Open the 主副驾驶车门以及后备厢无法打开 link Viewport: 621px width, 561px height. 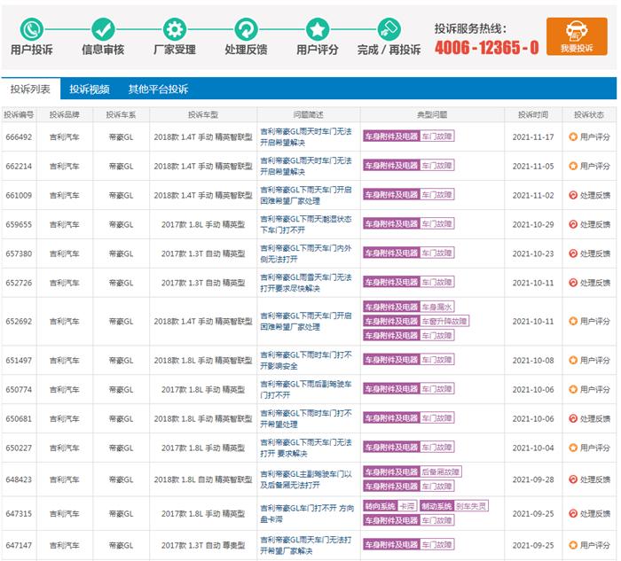[x=306, y=479]
